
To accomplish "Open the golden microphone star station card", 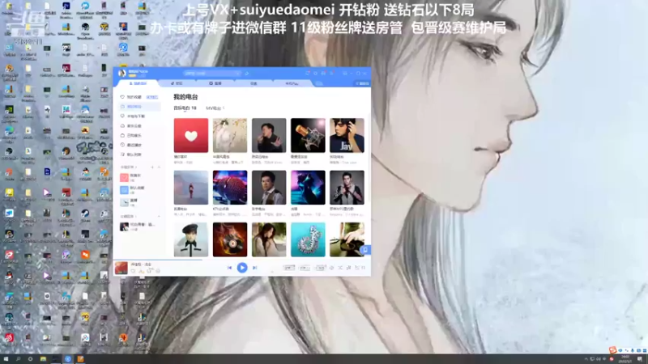I will click(x=308, y=135).
